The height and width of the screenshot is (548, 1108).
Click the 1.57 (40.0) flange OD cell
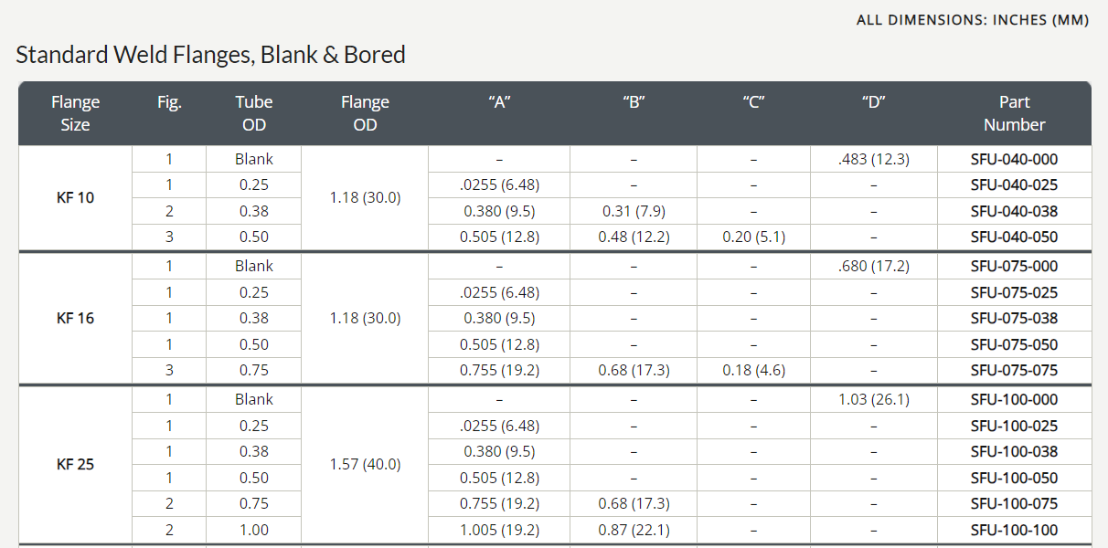pyautogui.click(x=365, y=464)
